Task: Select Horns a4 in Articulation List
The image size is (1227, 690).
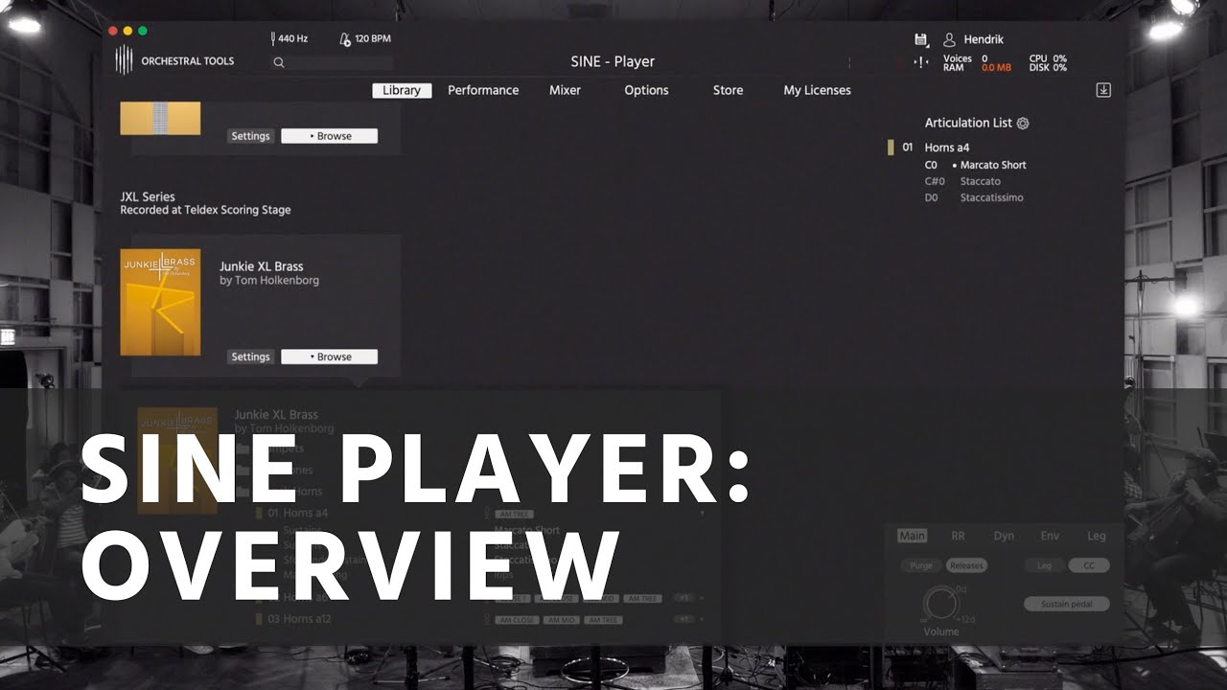Action: [947, 148]
